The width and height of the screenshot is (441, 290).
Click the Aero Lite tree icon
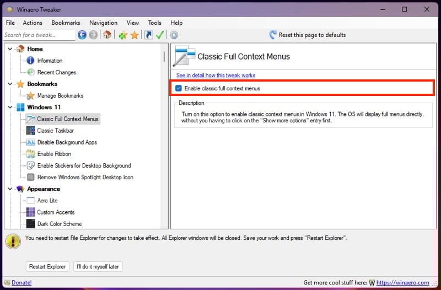click(30, 201)
